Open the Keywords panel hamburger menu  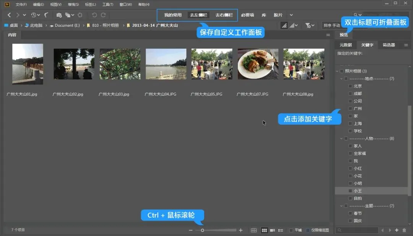[406, 45]
